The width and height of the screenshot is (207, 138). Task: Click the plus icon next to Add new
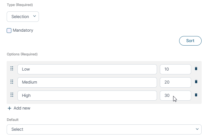click(x=9, y=108)
